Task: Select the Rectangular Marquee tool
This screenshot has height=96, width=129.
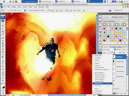Action: tap(3, 23)
